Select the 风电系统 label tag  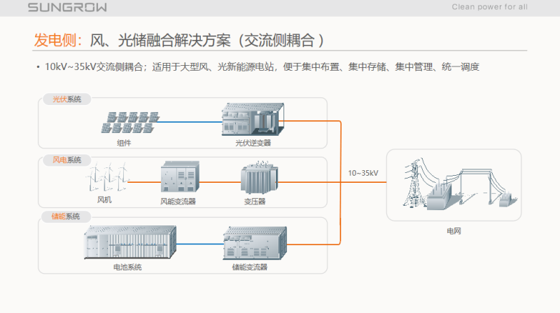[x=66, y=160]
